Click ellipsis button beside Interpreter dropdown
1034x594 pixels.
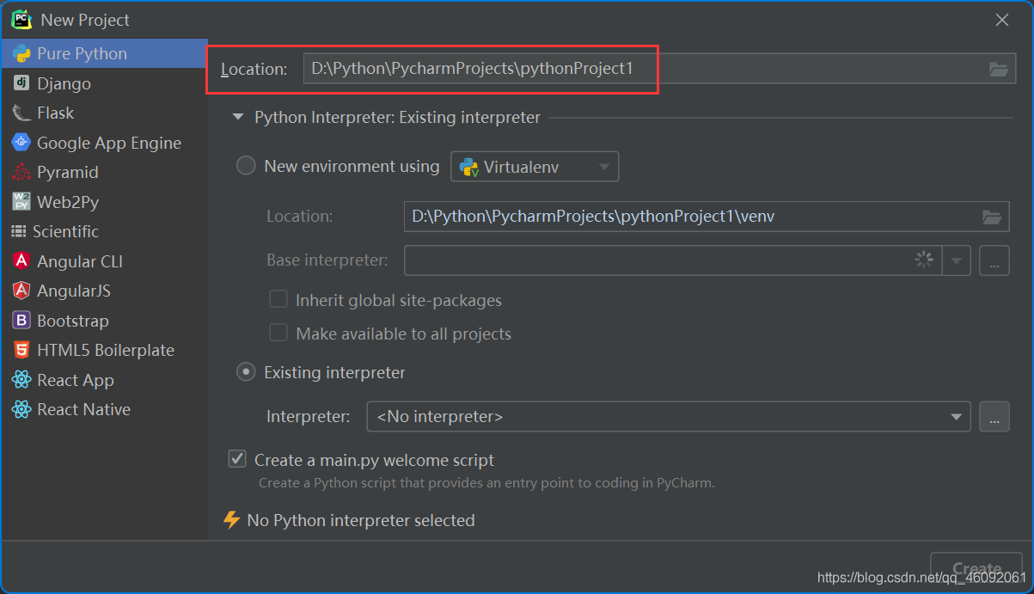[x=994, y=417]
